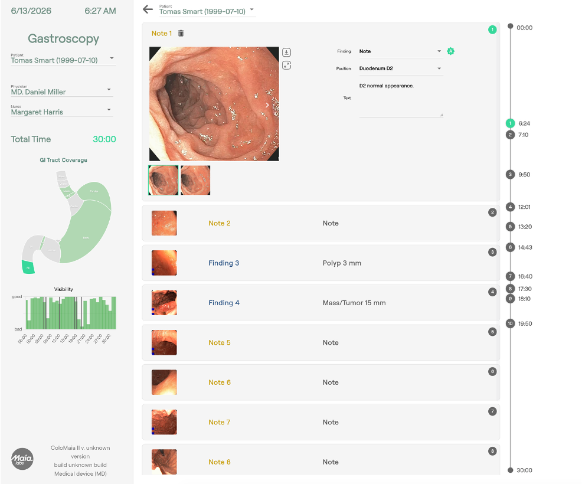Open the Finding dropdown set to Note
This screenshot has height=484, width=582.
point(401,51)
